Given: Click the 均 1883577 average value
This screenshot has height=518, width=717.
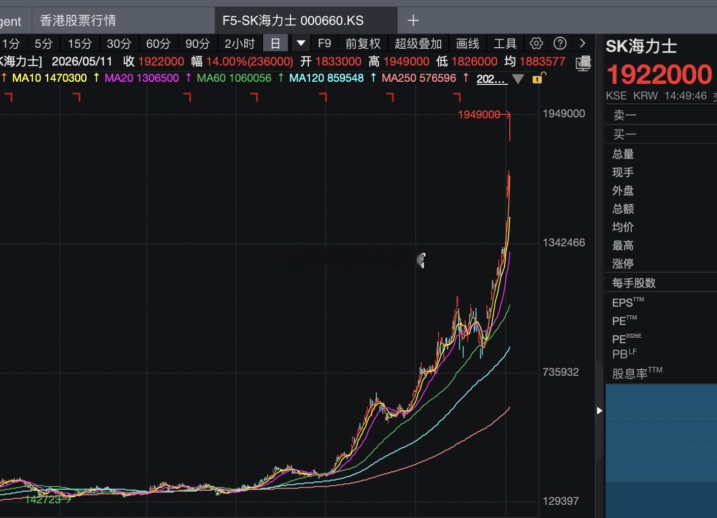Looking at the screenshot, I should (535, 61).
